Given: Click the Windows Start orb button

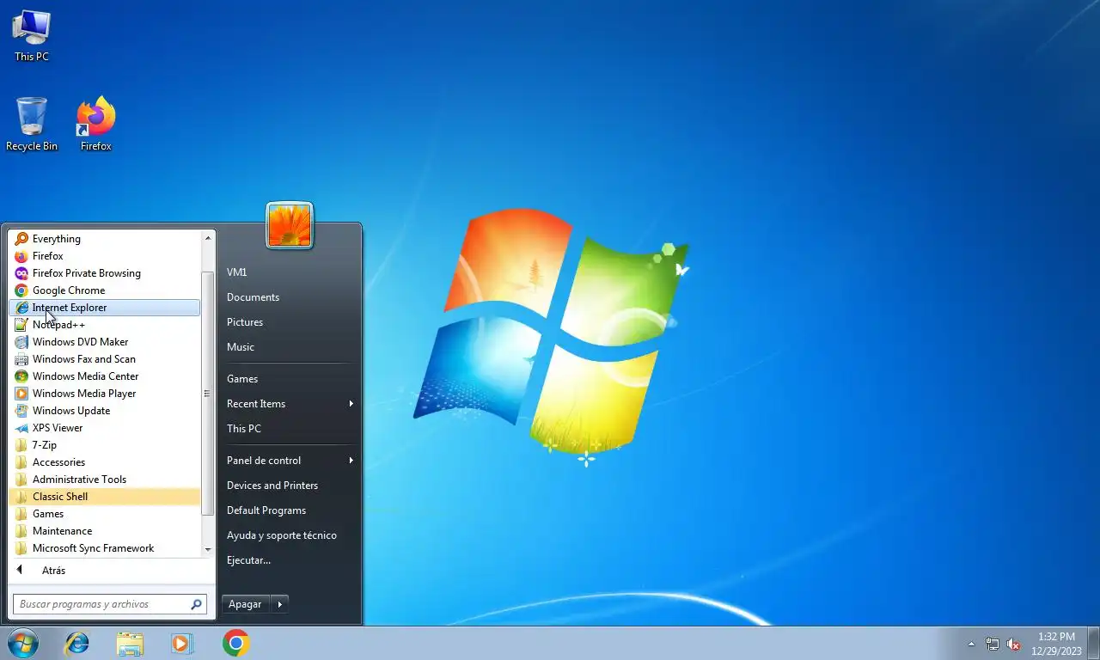Looking at the screenshot, I should tap(22, 643).
